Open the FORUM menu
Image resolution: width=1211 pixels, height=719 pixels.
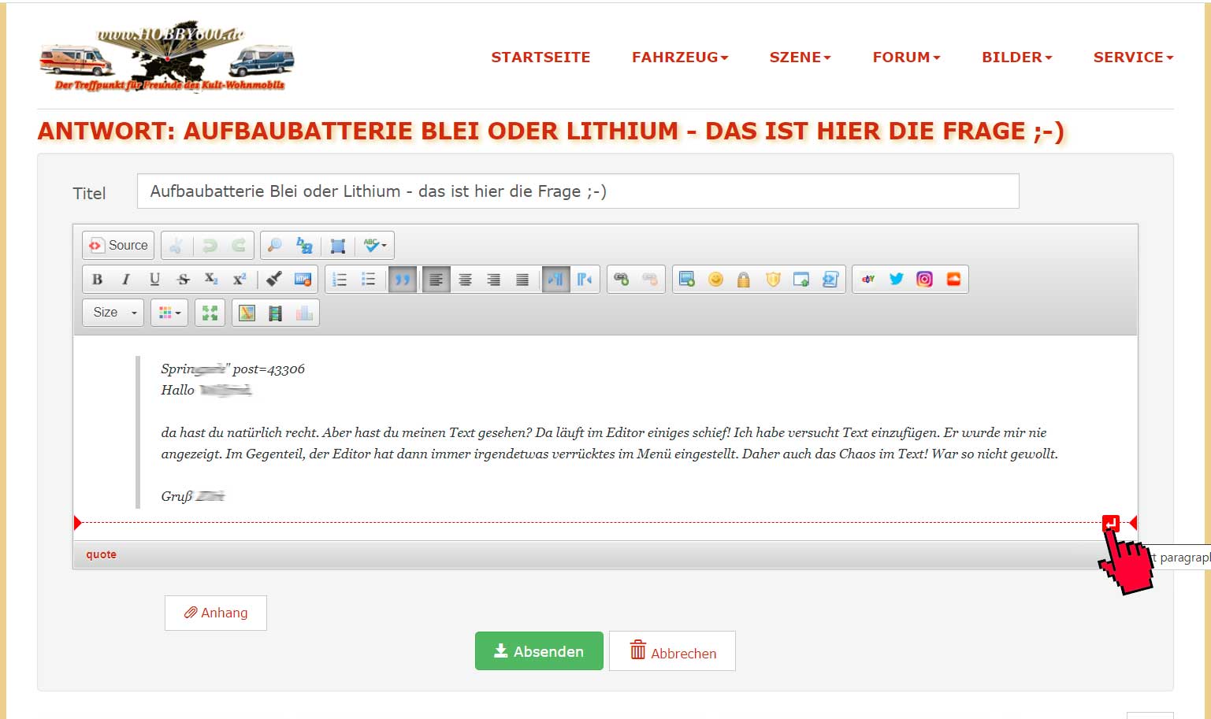906,57
